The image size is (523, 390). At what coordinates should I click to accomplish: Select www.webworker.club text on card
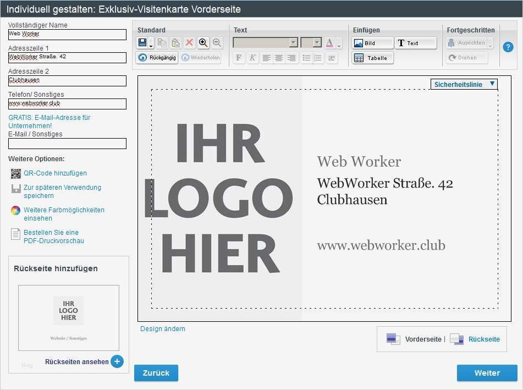[381, 245]
